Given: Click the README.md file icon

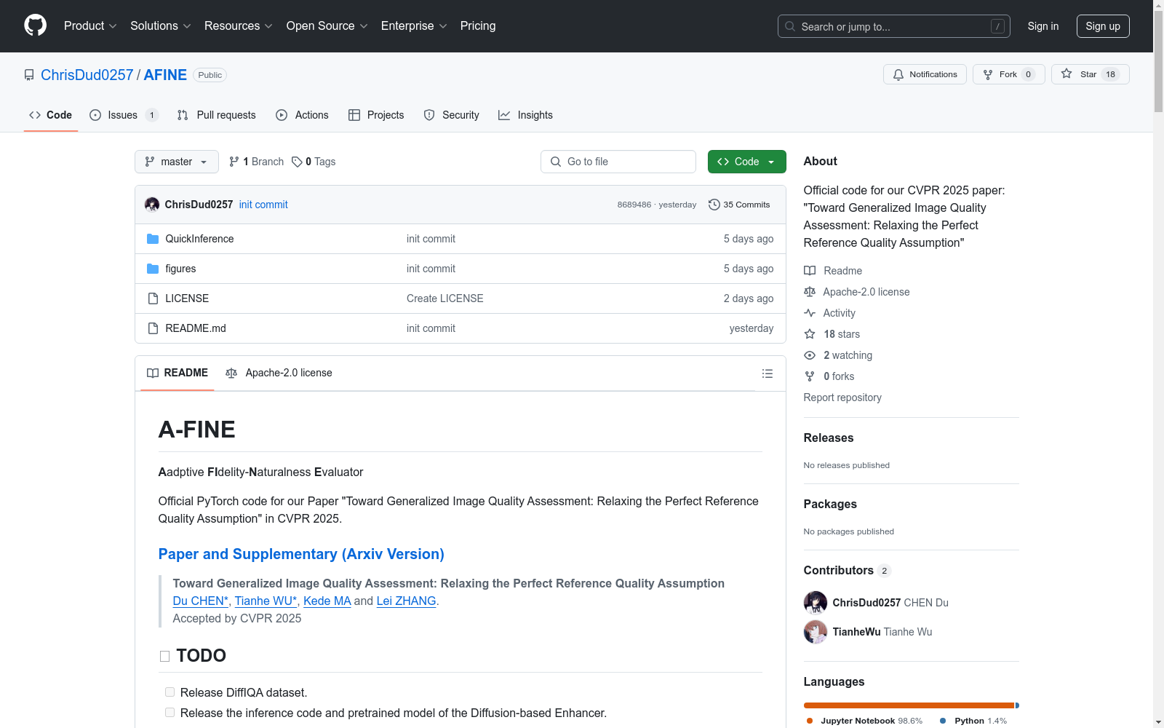Looking at the screenshot, I should coord(153,328).
